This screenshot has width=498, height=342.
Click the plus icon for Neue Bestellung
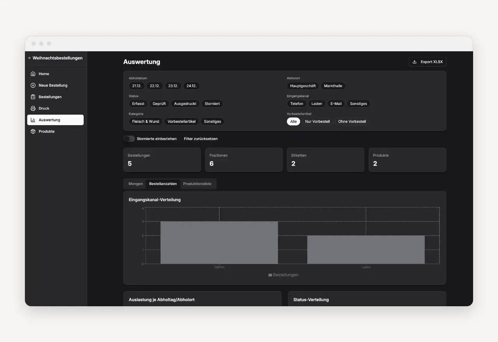point(33,85)
